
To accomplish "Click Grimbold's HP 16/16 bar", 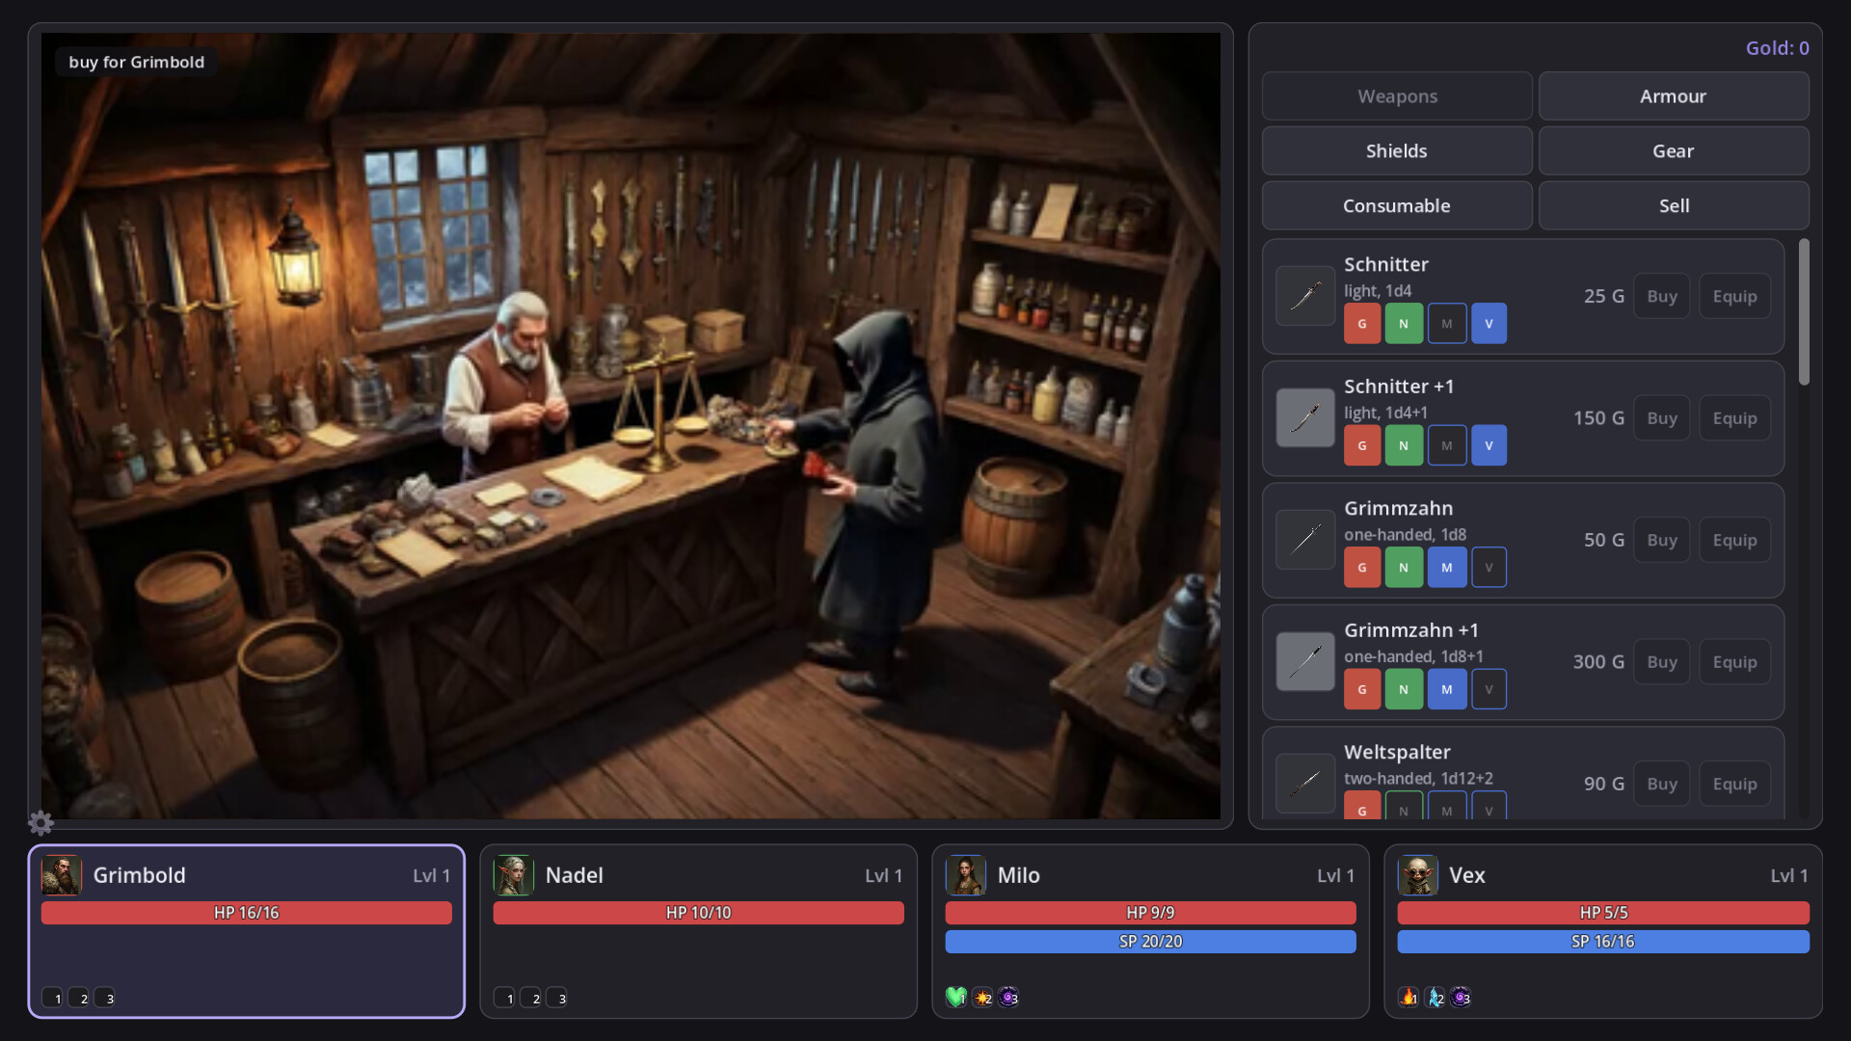I will 247,913.
